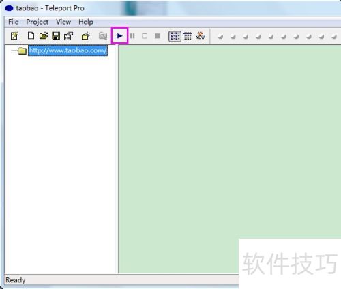Click the greyed-out address properties icon

pos(103,36)
